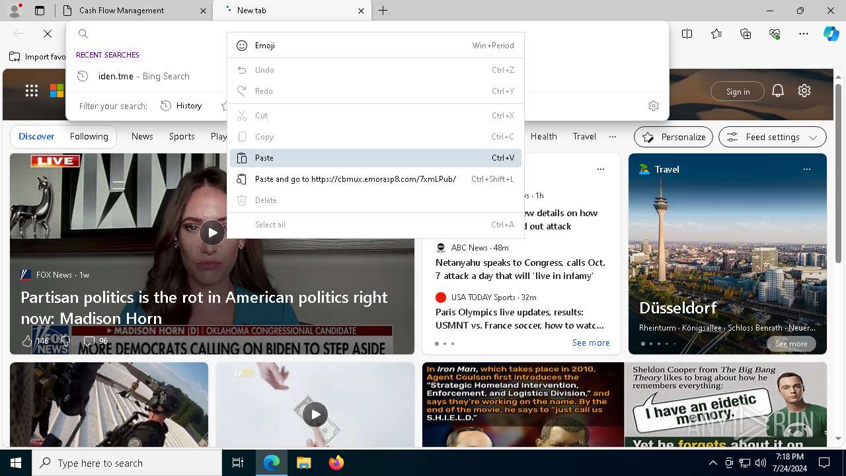Open the Favorites star icon
The image size is (846, 476).
(x=716, y=34)
